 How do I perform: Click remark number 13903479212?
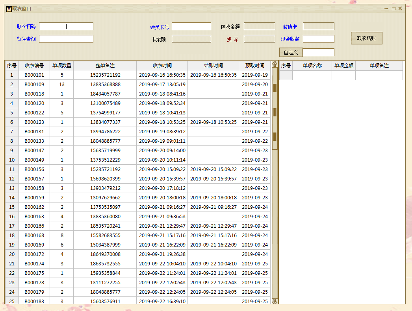(x=105, y=188)
